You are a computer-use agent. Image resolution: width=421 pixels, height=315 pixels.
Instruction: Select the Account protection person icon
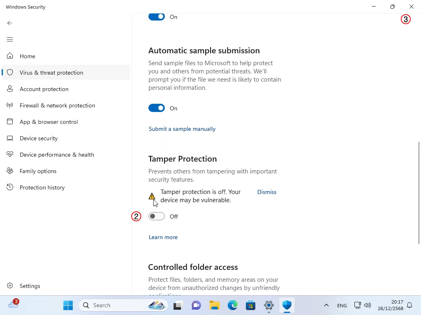[10, 89]
